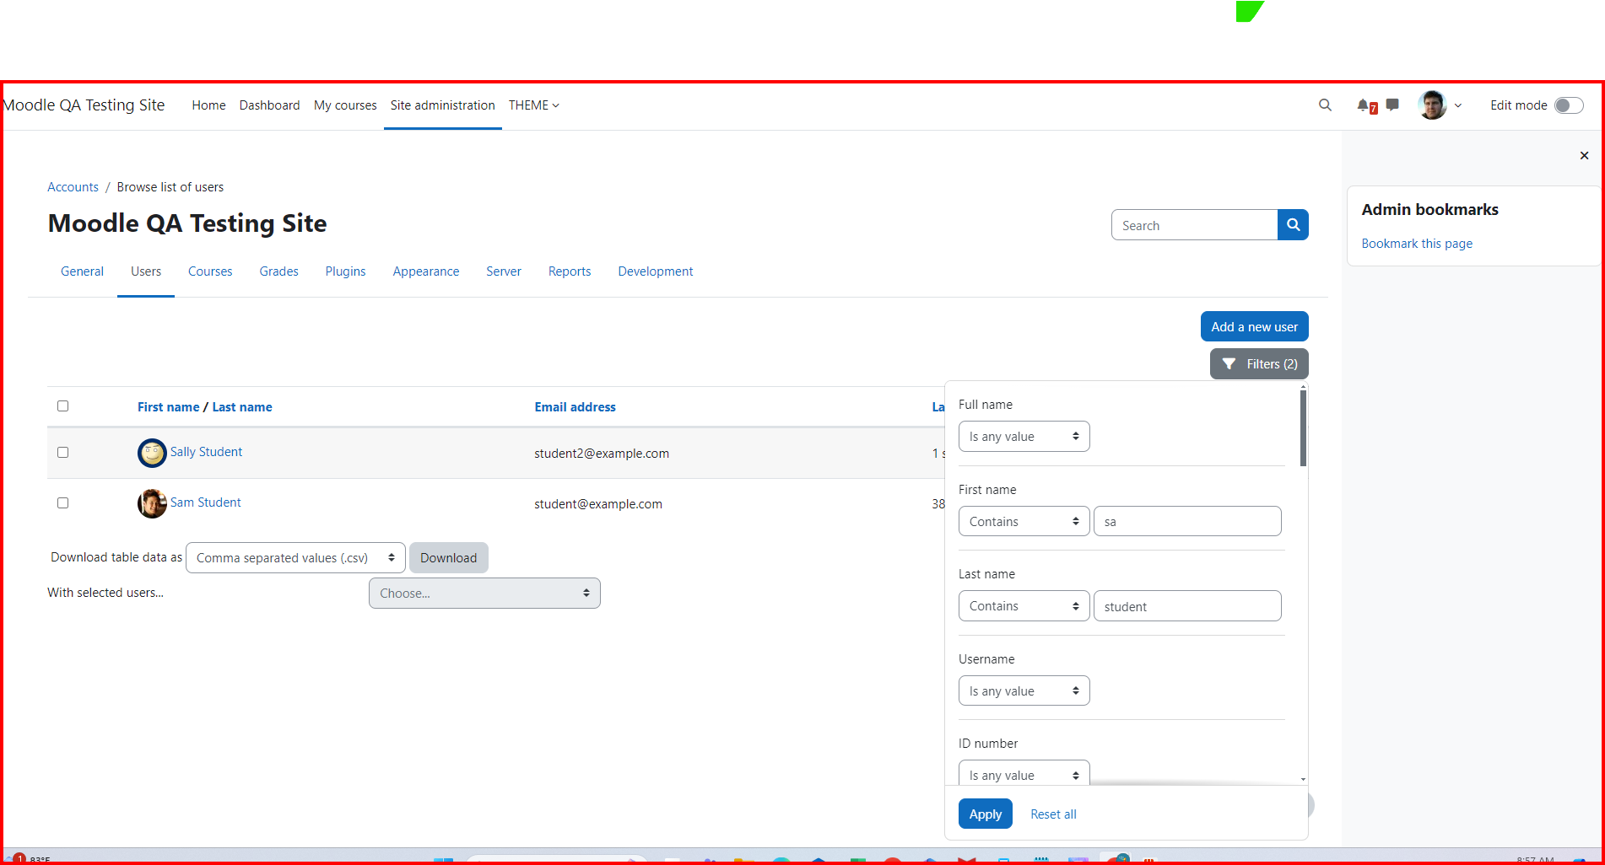This screenshot has width=1605, height=865.
Task: Switch to the Users admin tab
Action: click(x=146, y=271)
